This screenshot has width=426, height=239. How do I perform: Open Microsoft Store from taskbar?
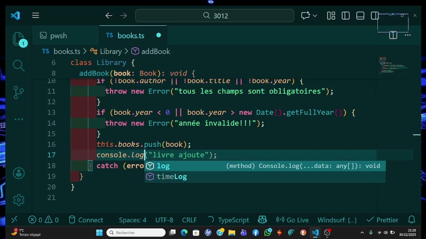(x=196, y=233)
